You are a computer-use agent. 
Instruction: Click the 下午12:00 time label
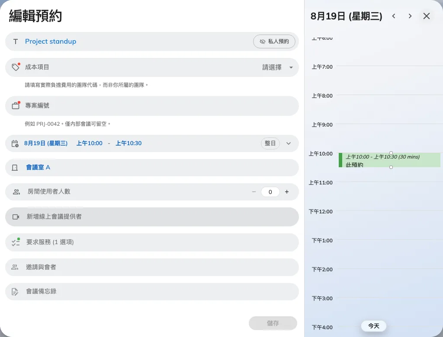click(321, 212)
